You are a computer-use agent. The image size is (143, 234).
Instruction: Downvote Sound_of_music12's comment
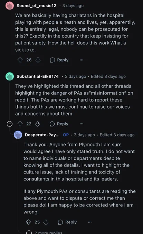[38, 60]
